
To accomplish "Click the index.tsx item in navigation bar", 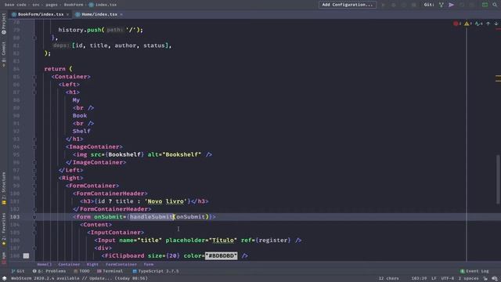I will [x=103, y=5].
